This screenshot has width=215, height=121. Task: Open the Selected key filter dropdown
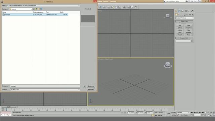[189, 113]
